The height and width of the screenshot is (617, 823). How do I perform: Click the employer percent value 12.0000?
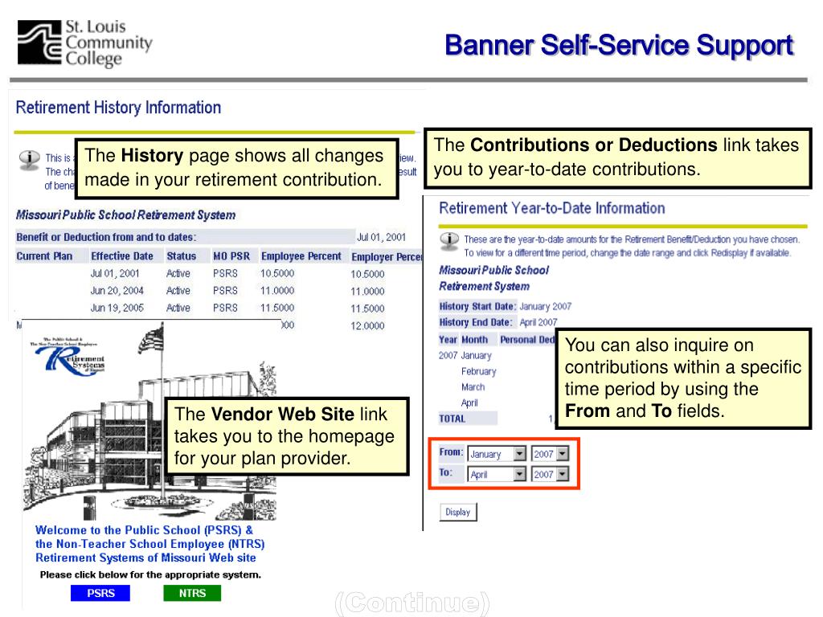coord(367,326)
